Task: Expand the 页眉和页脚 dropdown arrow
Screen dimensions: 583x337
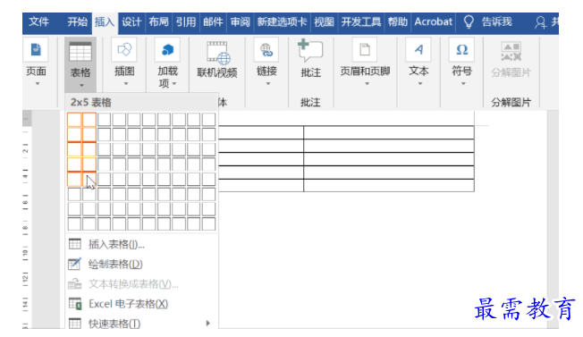Action: point(367,84)
